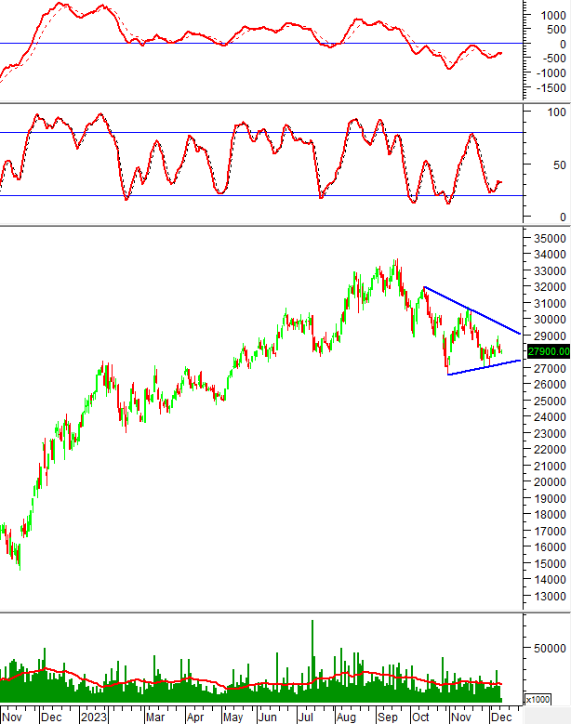This screenshot has height=724, width=571.
Task: Click the 50000 volume axis label
Action: tap(550, 649)
